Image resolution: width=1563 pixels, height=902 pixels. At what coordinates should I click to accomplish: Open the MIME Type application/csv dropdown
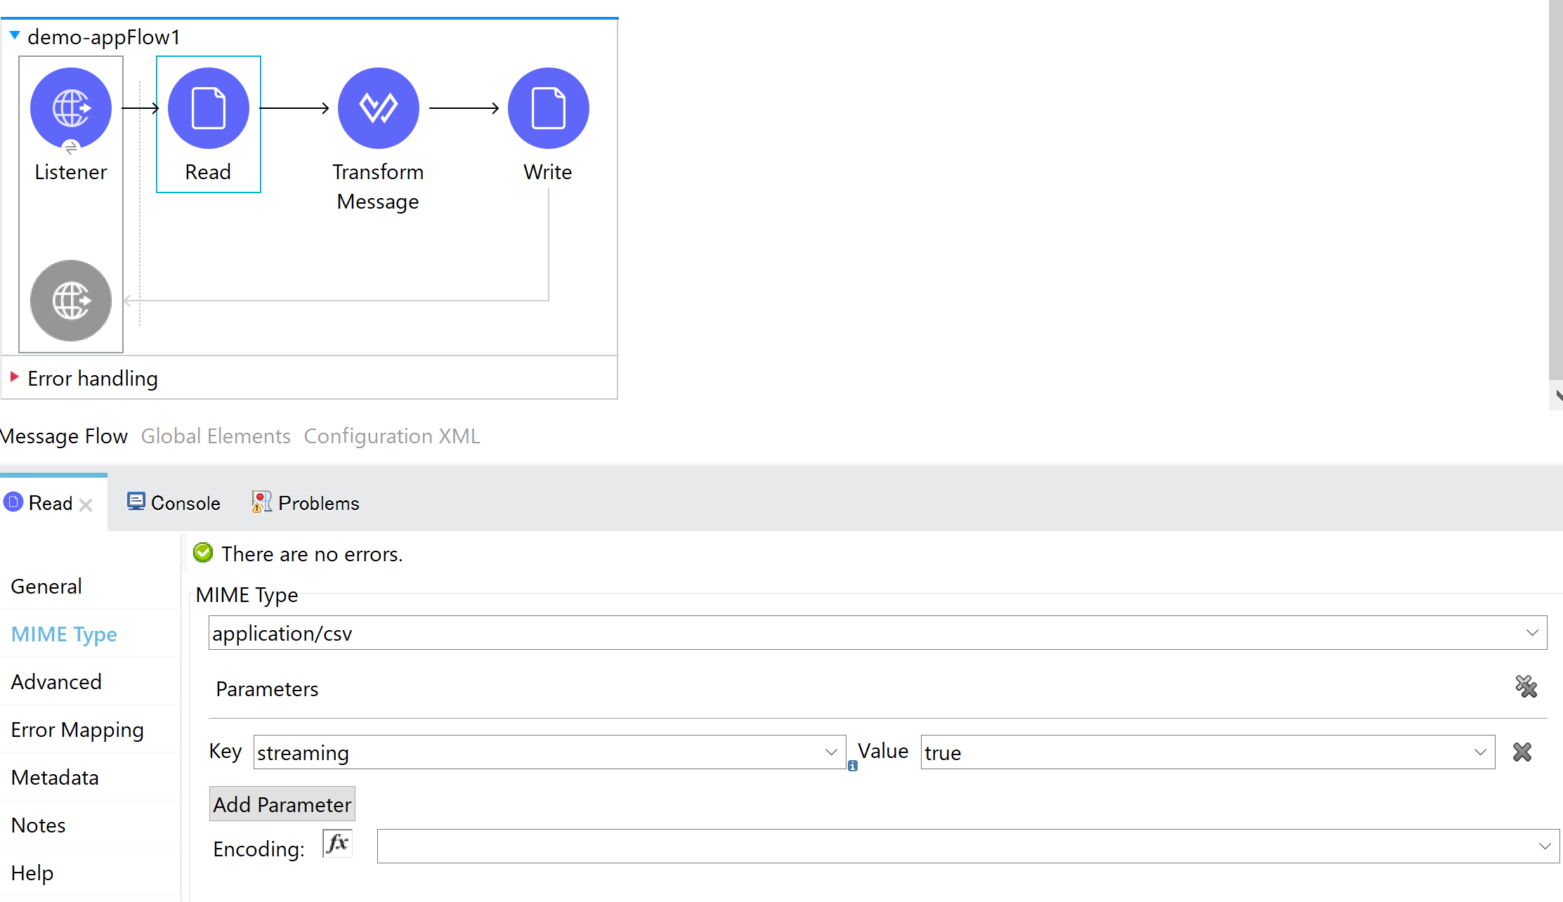pos(1532,633)
